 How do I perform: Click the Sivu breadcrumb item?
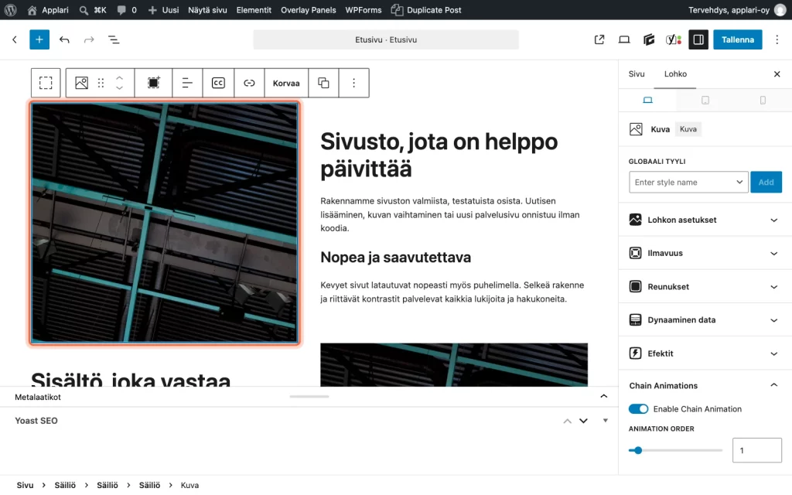25,485
